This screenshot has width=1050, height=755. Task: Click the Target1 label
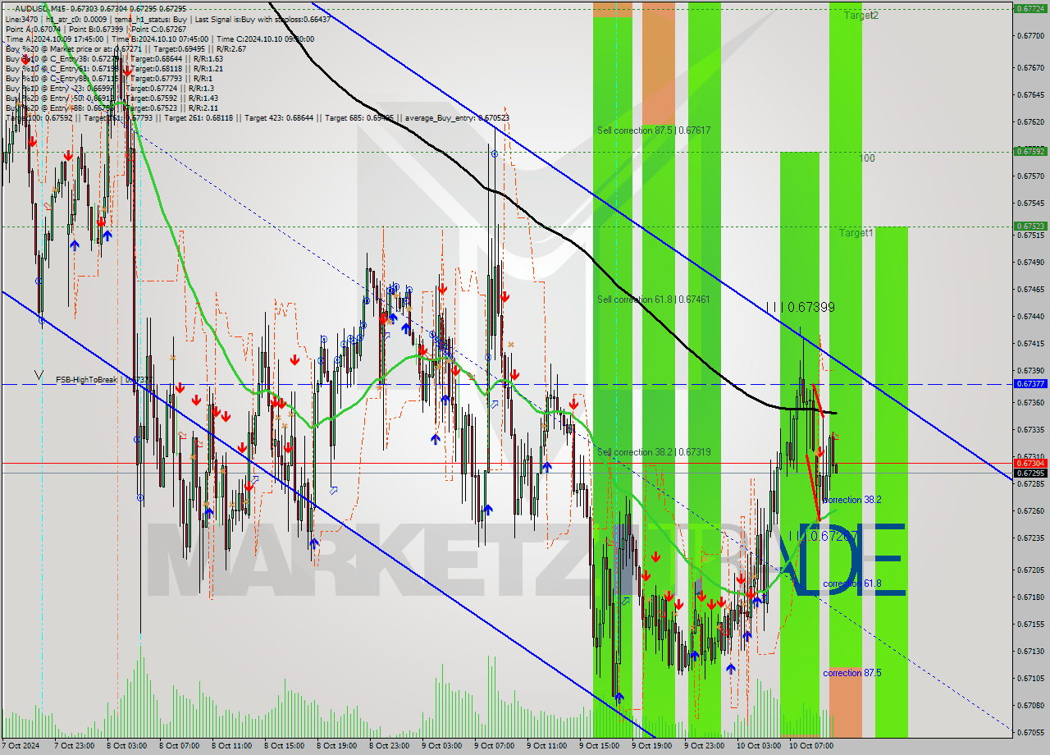[x=856, y=233]
